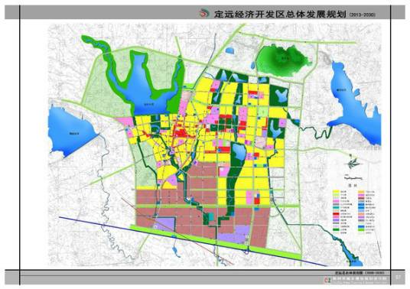The image size is (410, 289).
Task: Click the long green belt along southern boundary
Action: click(x=216, y=242)
